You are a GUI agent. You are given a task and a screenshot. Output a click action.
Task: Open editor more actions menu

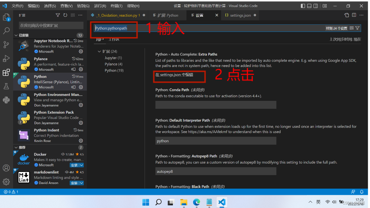point(361,15)
